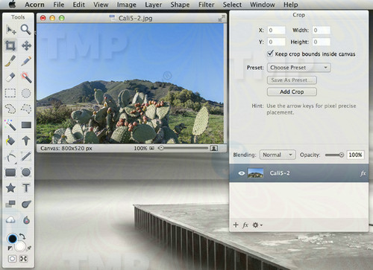Select the Pan four-arrow tool
This screenshot has width=373, height=270.
point(26,45)
